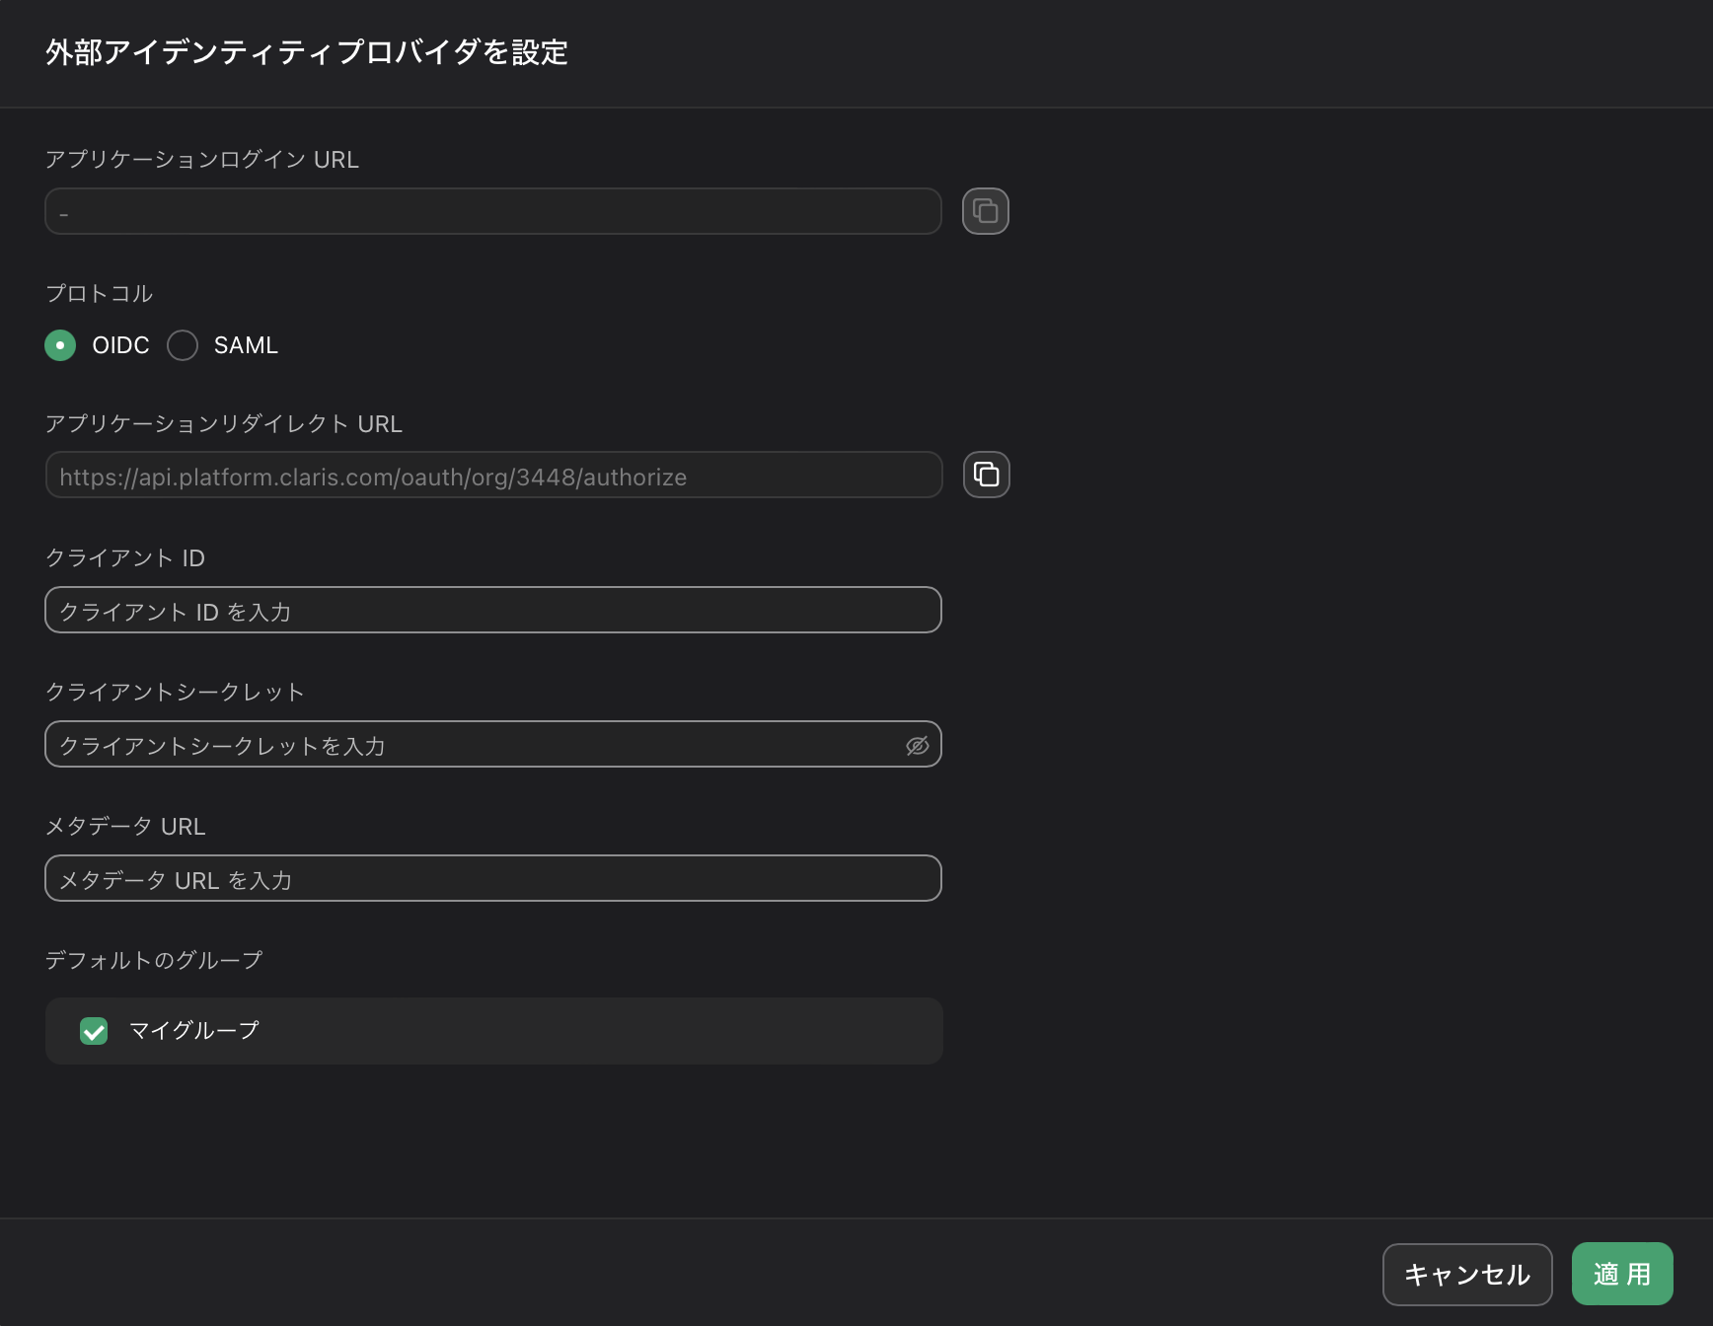
Task: Click the クライアント ID label
Action: coord(124,556)
